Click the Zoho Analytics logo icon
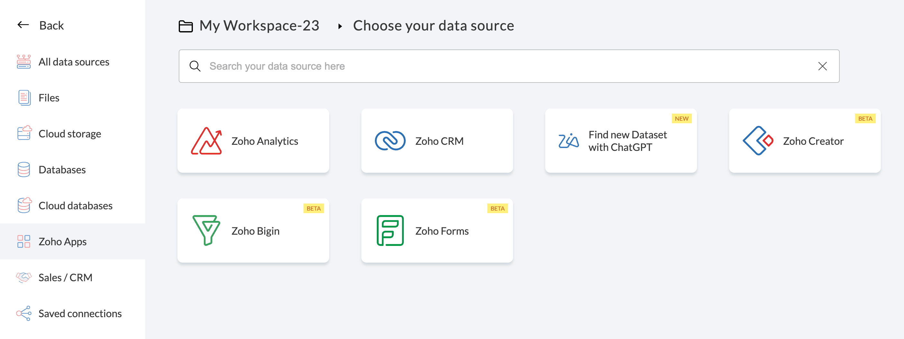The width and height of the screenshot is (904, 339). click(206, 141)
